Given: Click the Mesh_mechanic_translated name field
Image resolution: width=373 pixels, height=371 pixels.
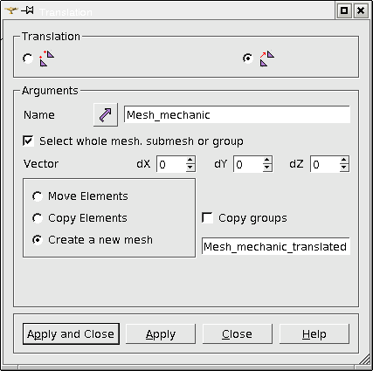Looking at the screenshot, I should tap(276, 246).
